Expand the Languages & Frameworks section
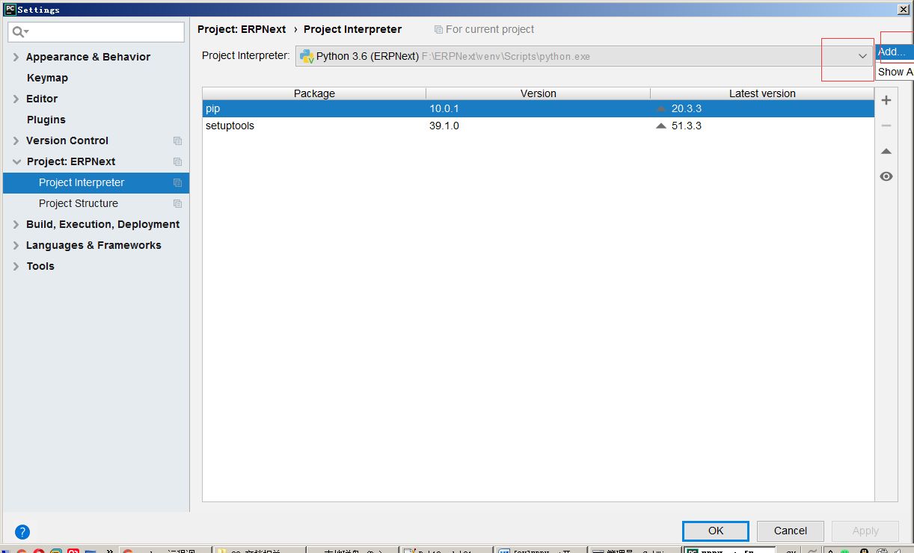 coord(16,245)
